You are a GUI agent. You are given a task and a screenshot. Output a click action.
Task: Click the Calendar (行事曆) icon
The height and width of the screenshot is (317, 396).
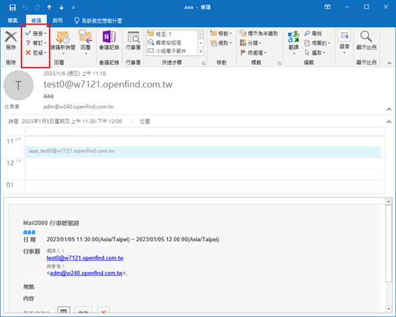coord(133,38)
